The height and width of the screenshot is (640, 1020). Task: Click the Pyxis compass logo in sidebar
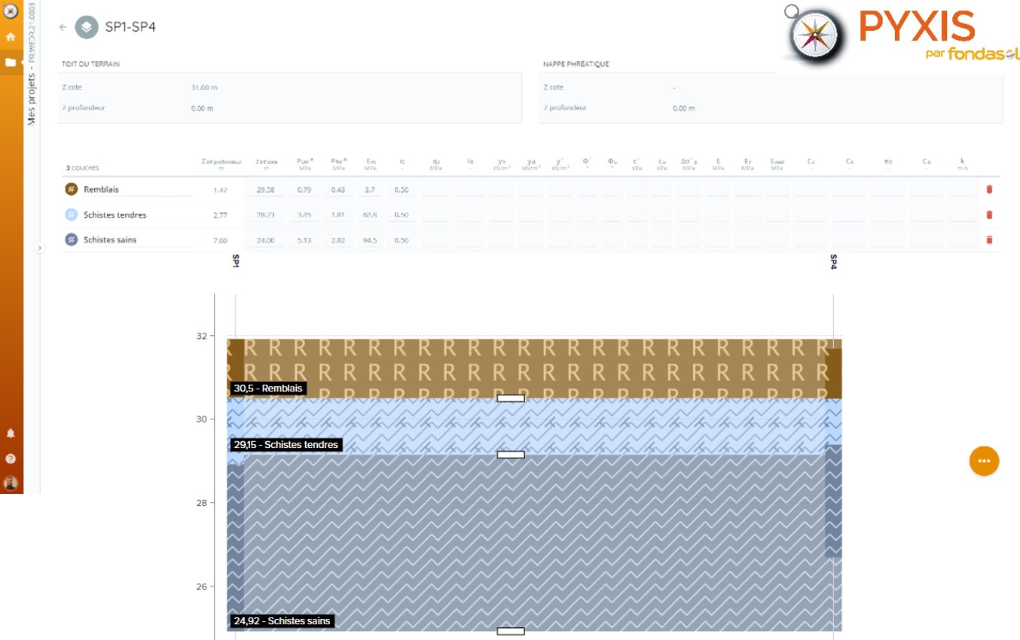point(11,11)
